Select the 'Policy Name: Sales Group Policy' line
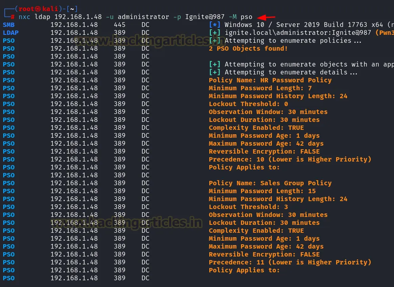Viewport: 394px width, 287px height. (270, 183)
